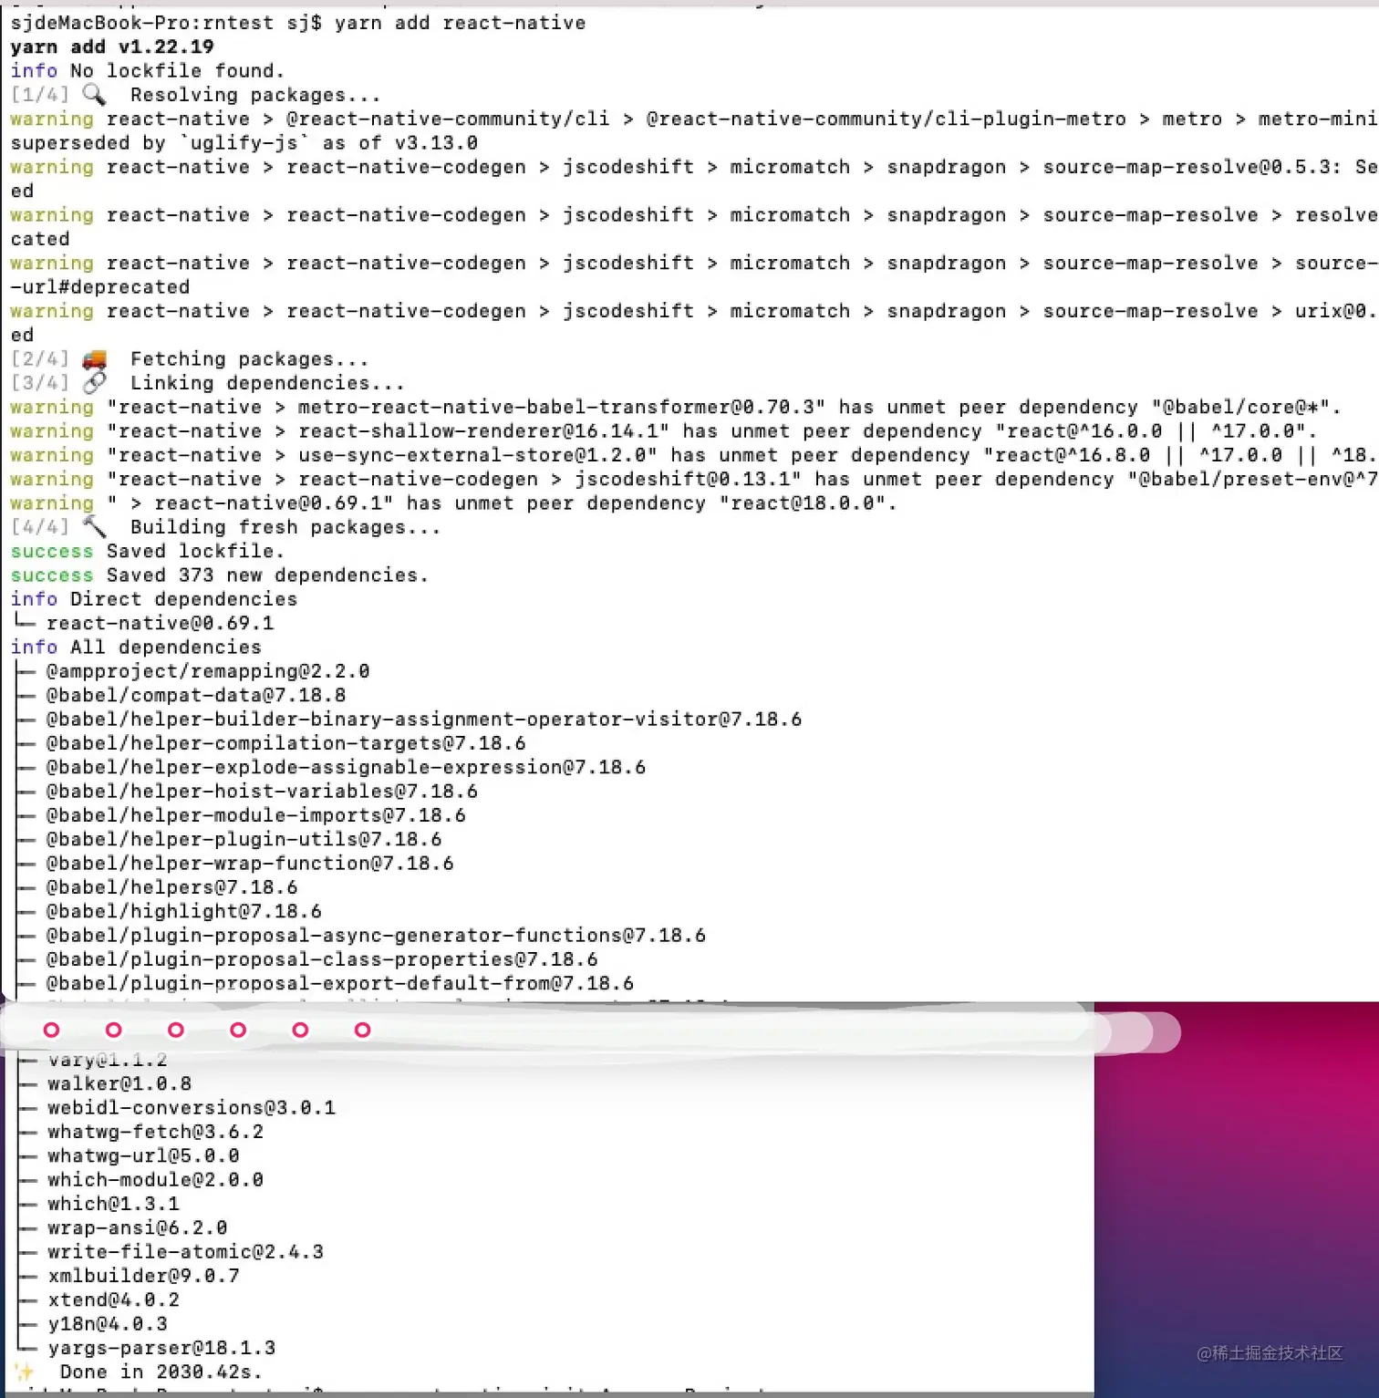Select the @babel/helpers@7.18.6 entry

172,887
